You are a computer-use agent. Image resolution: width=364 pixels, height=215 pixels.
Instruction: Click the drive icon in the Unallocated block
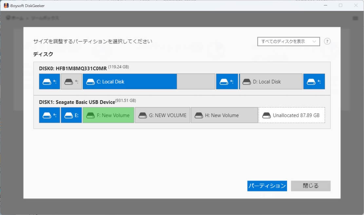[266, 115]
